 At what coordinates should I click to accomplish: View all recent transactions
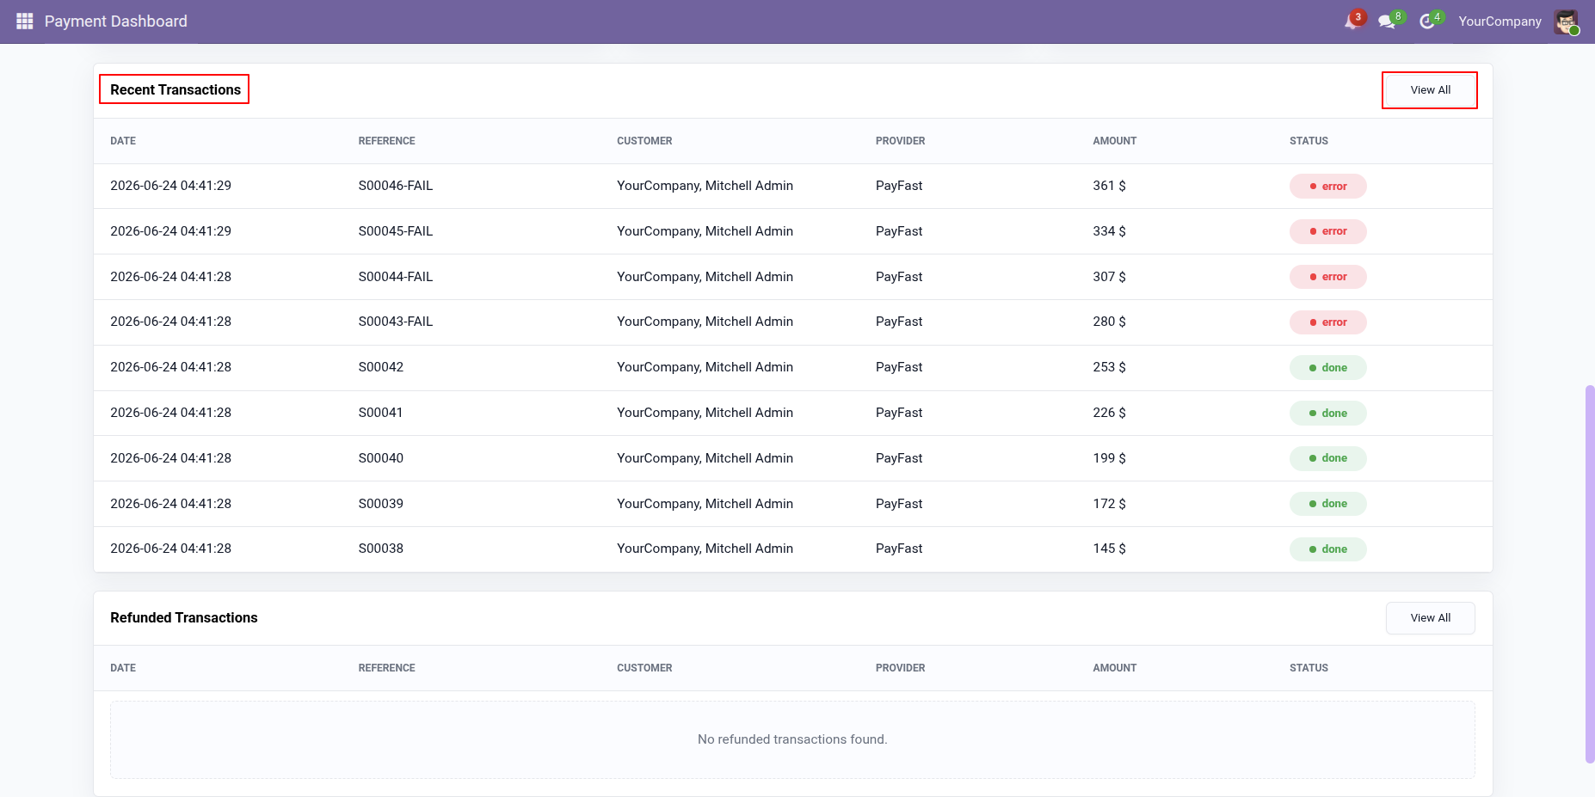click(1430, 90)
